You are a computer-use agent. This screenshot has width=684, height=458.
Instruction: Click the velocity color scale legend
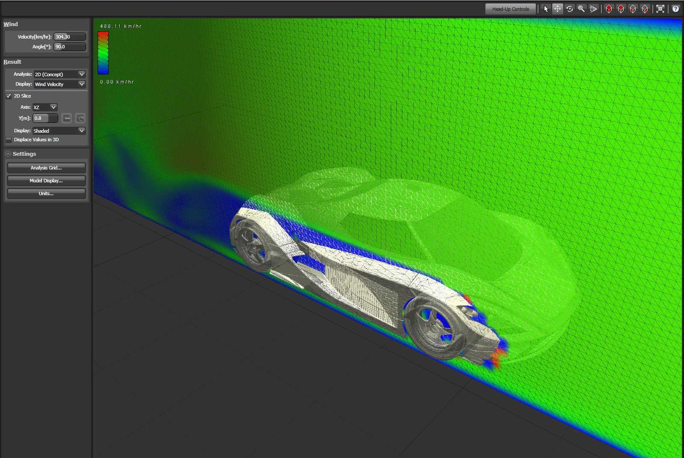pos(103,53)
